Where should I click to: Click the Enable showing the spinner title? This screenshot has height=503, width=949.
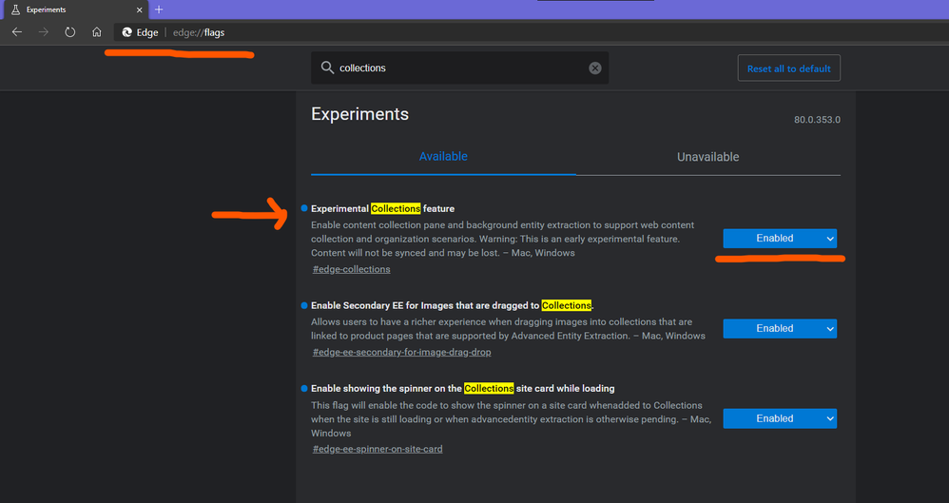463,389
